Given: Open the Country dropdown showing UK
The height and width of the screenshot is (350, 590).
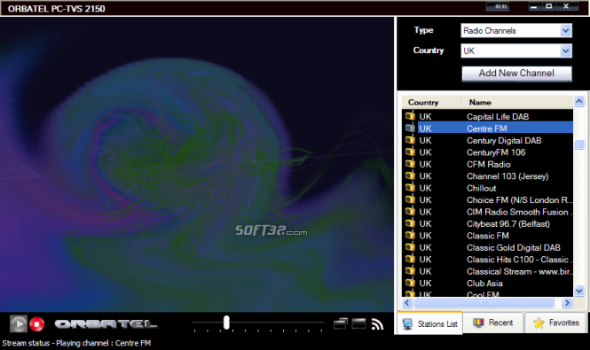Looking at the screenshot, I should click(516, 51).
